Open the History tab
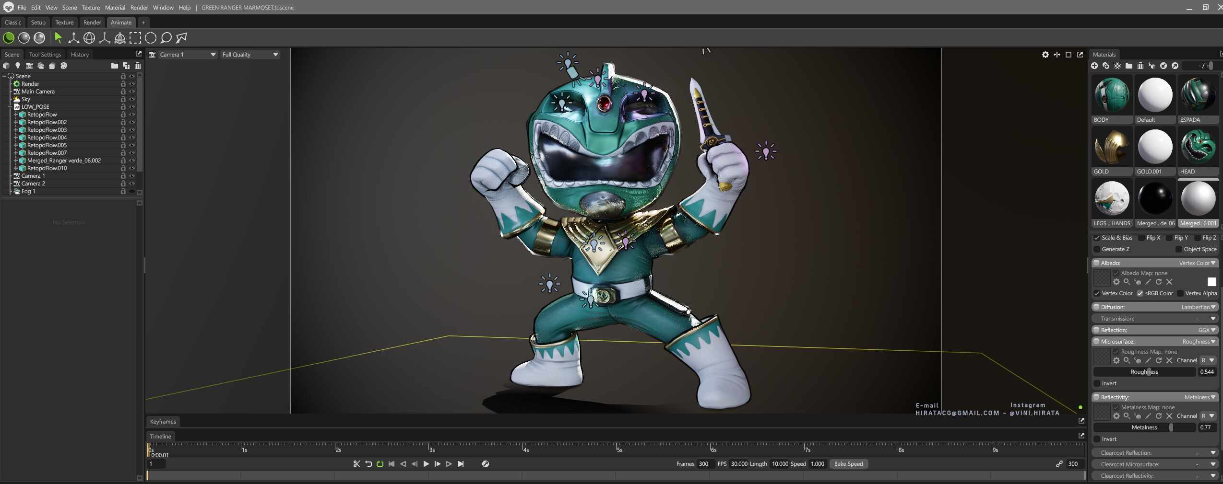The height and width of the screenshot is (484, 1223). pyautogui.click(x=80, y=55)
